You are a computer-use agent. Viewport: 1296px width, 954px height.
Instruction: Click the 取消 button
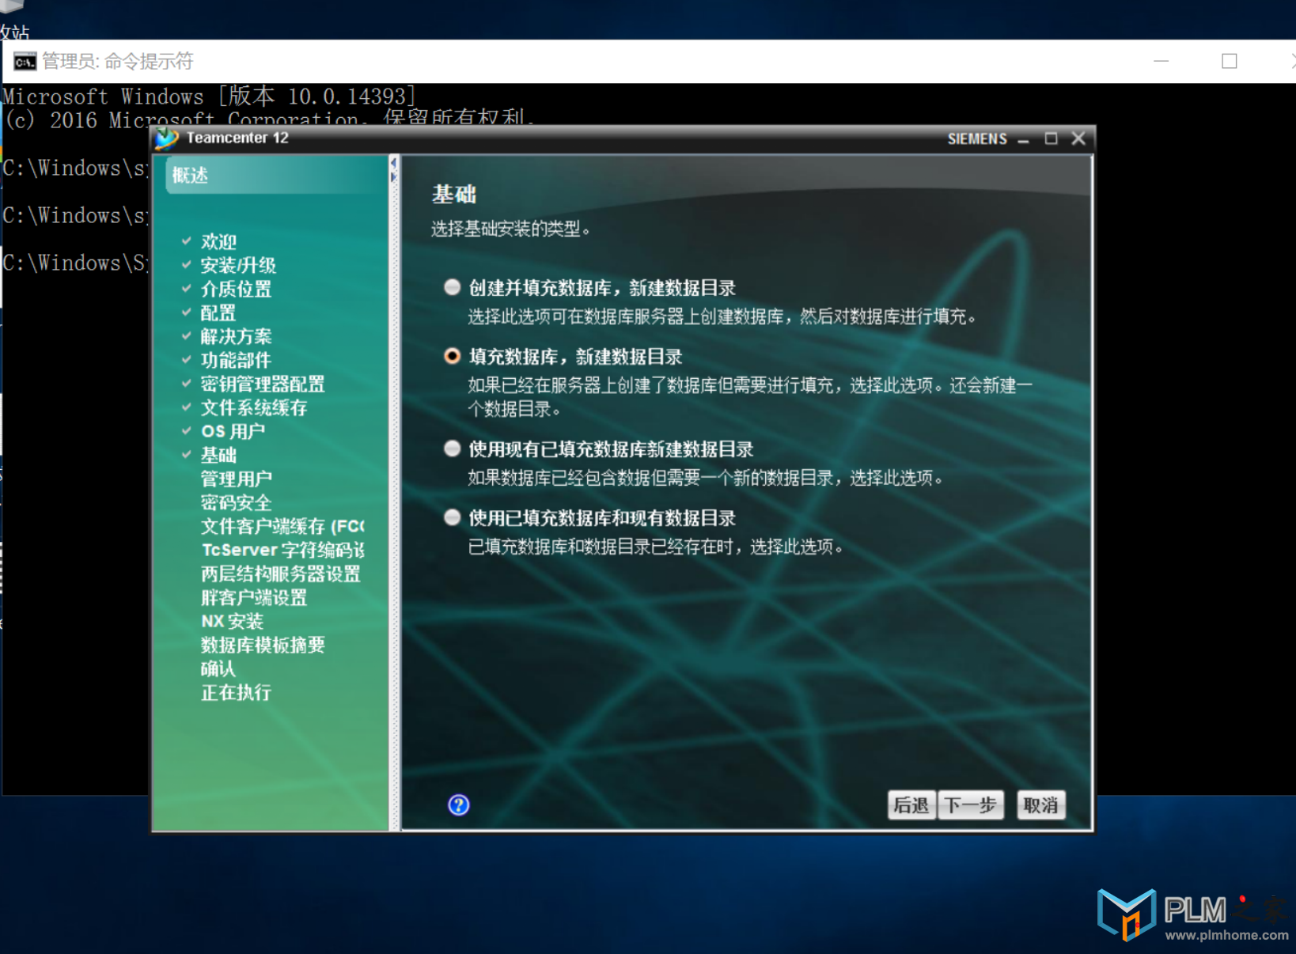tap(1040, 805)
